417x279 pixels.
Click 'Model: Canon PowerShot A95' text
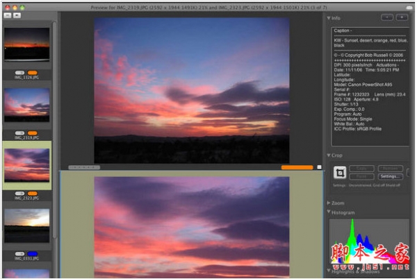[363, 85]
